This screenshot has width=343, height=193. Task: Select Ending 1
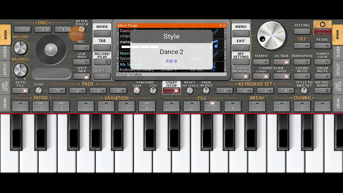pos(282,106)
